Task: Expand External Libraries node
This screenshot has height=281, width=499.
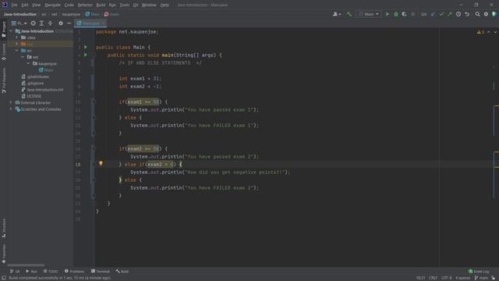Action: [11, 102]
